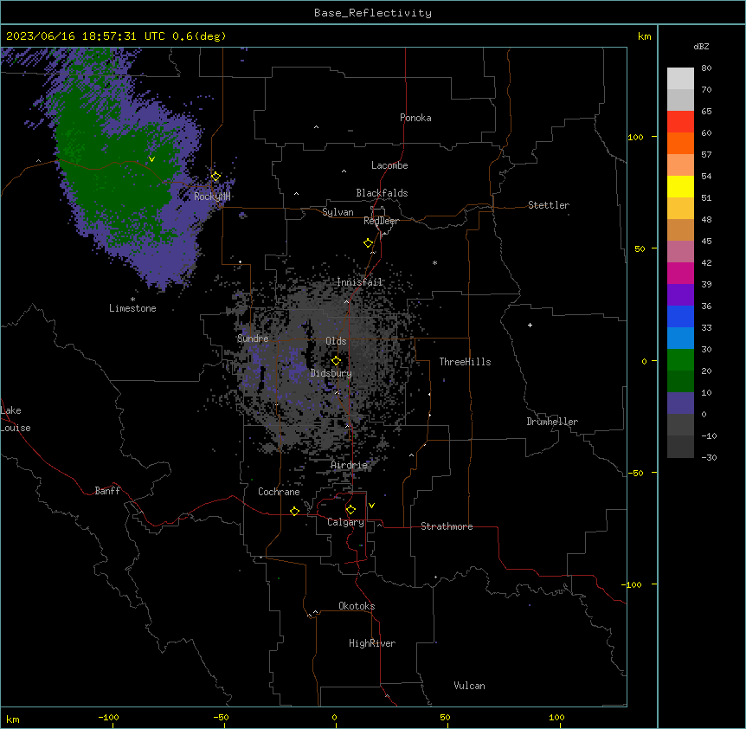Viewport: 746px width, 729px height.
Task: Click the asterisk marker east of Innisfail
Action: (434, 262)
